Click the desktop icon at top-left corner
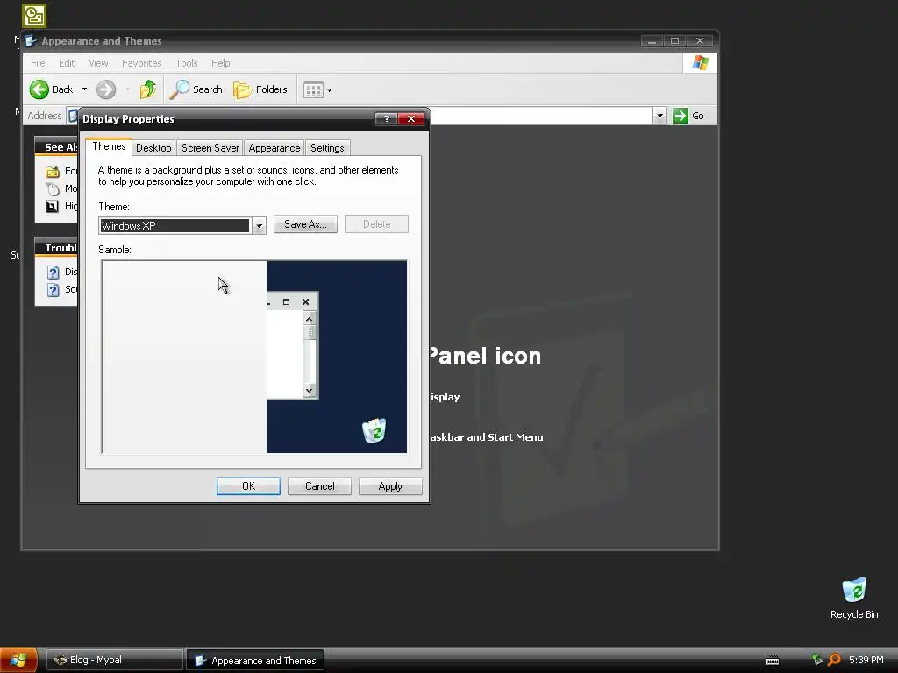898x673 pixels. tap(34, 16)
